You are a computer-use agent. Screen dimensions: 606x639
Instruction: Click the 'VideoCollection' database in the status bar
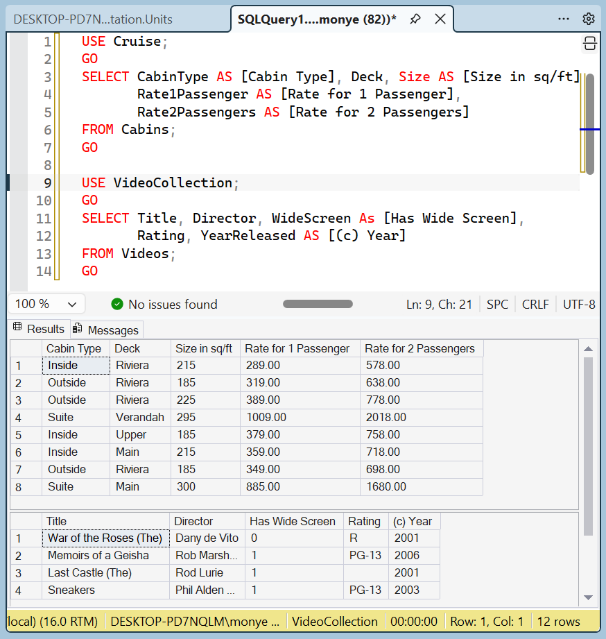tap(334, 622)
